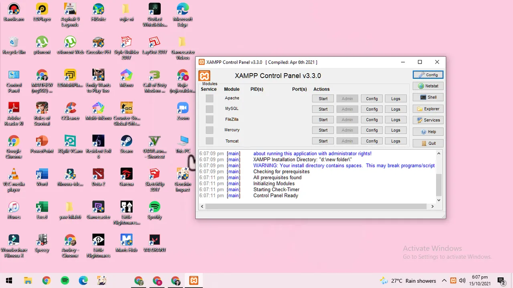Click the log horizontal scrollbar thumb
The height and width of the screenshot is (288, 513).
316,206
